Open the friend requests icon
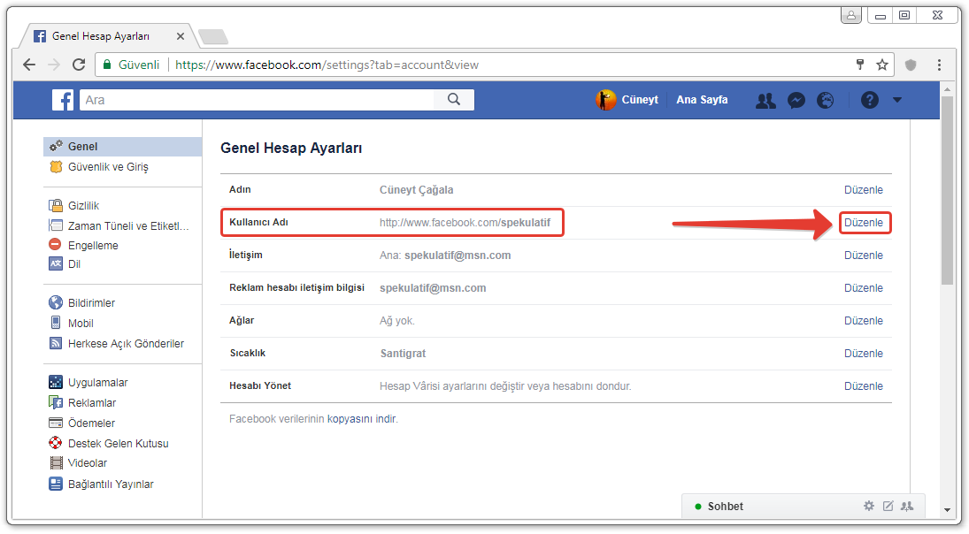The width and height of the screenshot is (969, 534). pyautogui.click(x=765, y=101)
